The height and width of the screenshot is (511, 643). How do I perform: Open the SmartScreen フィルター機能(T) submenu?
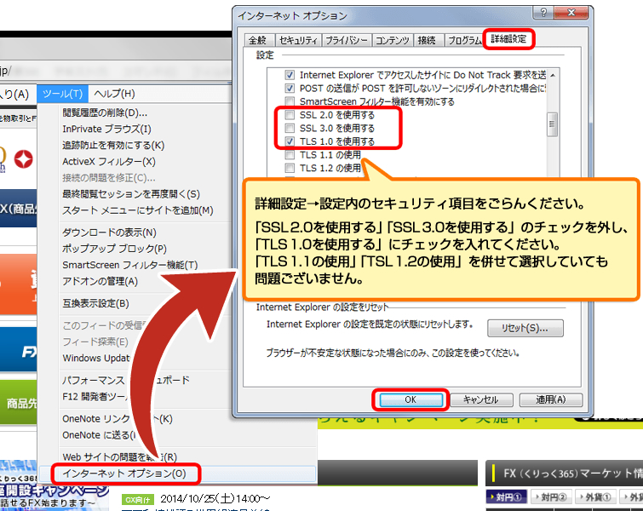(129, 266)
